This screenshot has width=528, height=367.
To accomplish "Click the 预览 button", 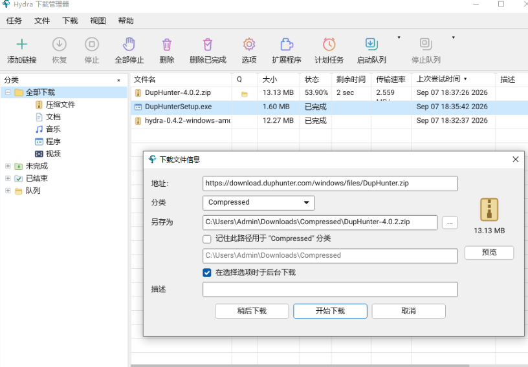I will [489, 252].
